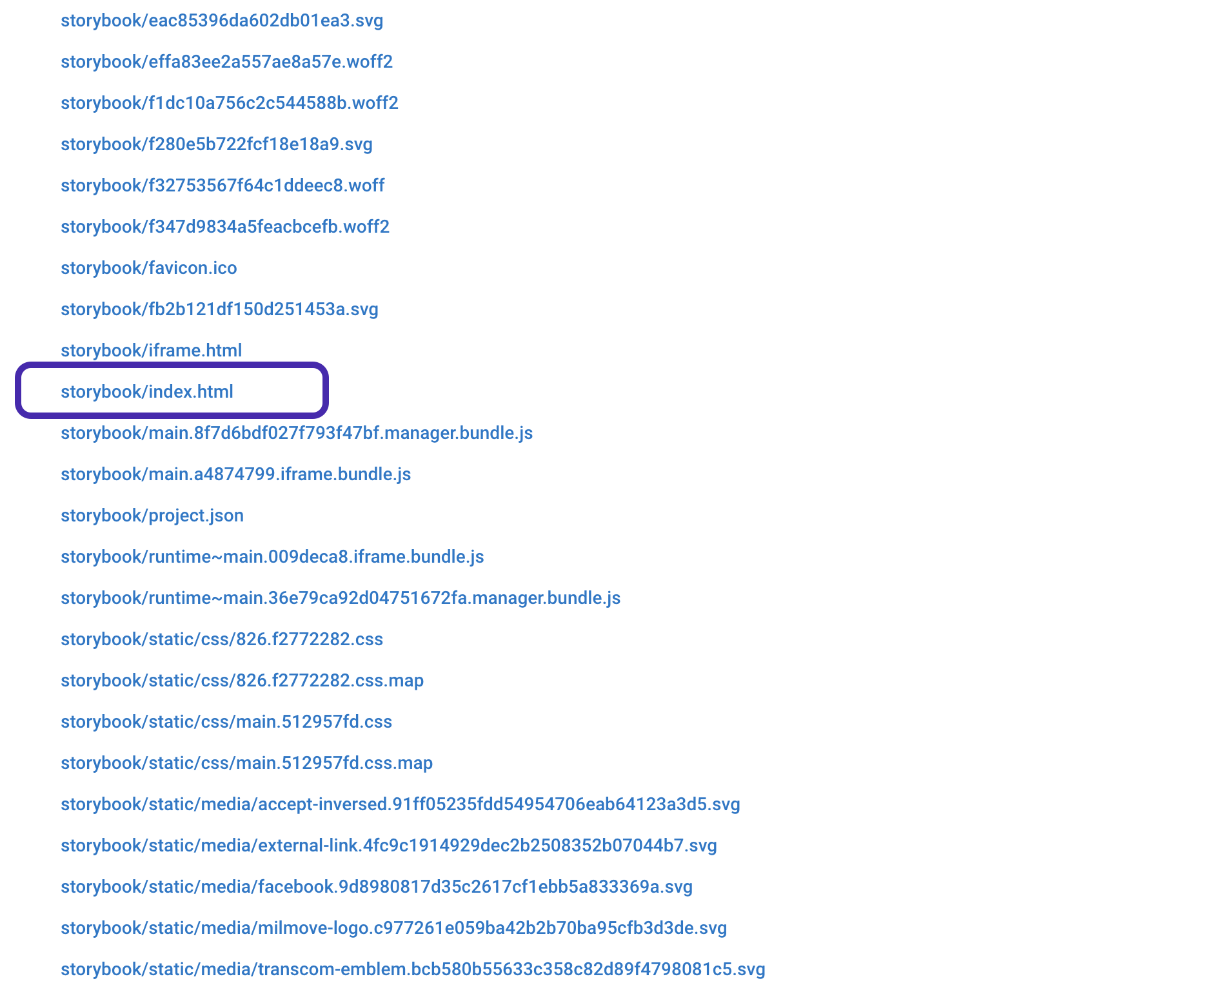This screenshot has width=1219, height=981.
Task: Click the runtime~main.009deca8.iframe.bundle.js link
Action: coord(272,556)
